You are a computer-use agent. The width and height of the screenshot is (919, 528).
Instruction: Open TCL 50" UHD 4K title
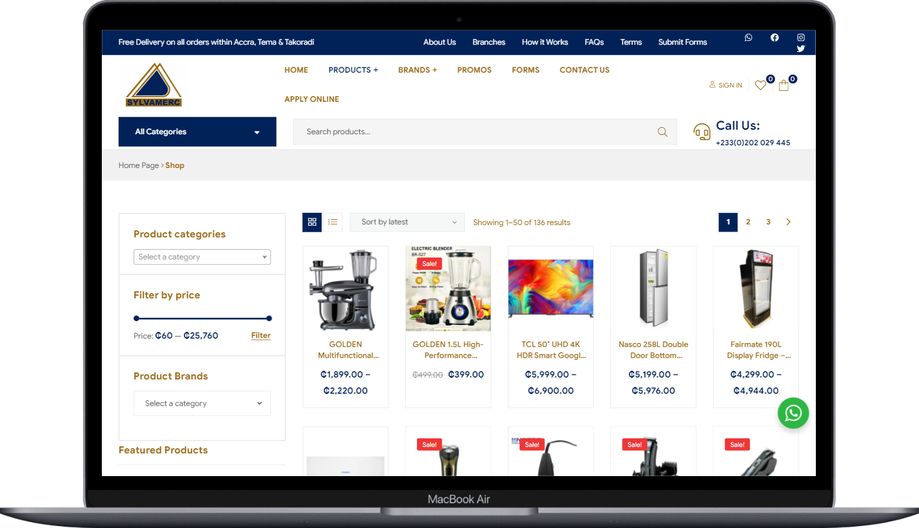coord(551,350)
